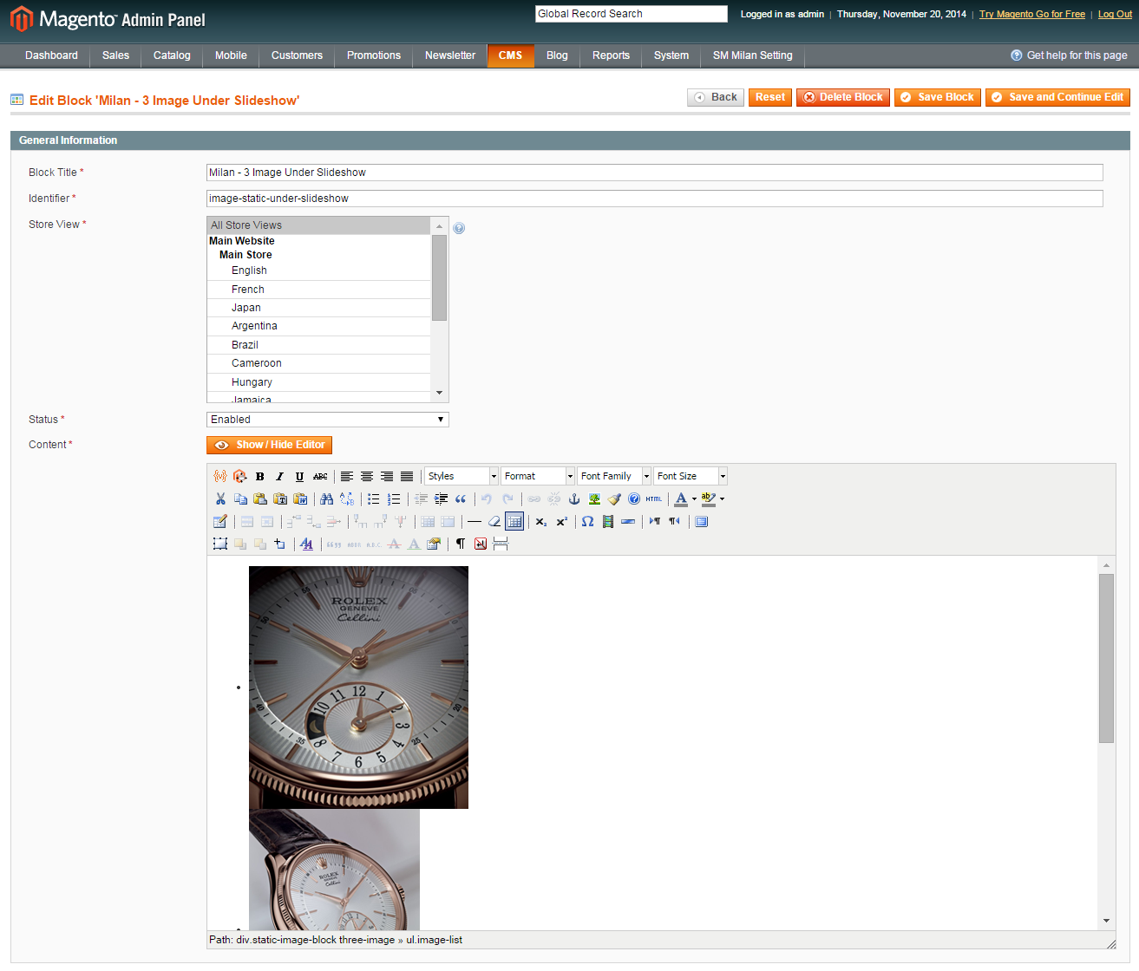
Task: Apply the current text color swatch
Action: point(681,499)
